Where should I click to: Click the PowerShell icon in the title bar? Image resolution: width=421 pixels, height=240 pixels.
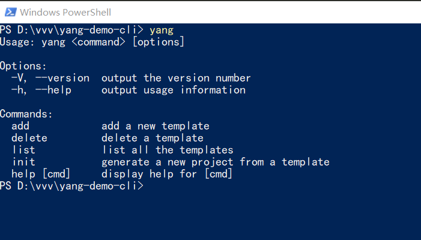point(10,11)
